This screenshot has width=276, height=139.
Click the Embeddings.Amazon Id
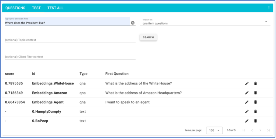pyautogui.click(x=50, y=93)
